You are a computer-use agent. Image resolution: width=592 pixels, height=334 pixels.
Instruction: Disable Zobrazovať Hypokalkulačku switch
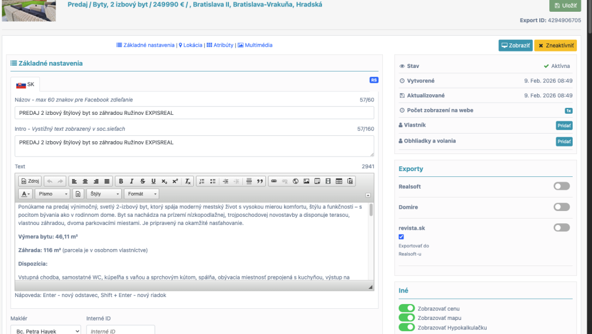(406, 327)
